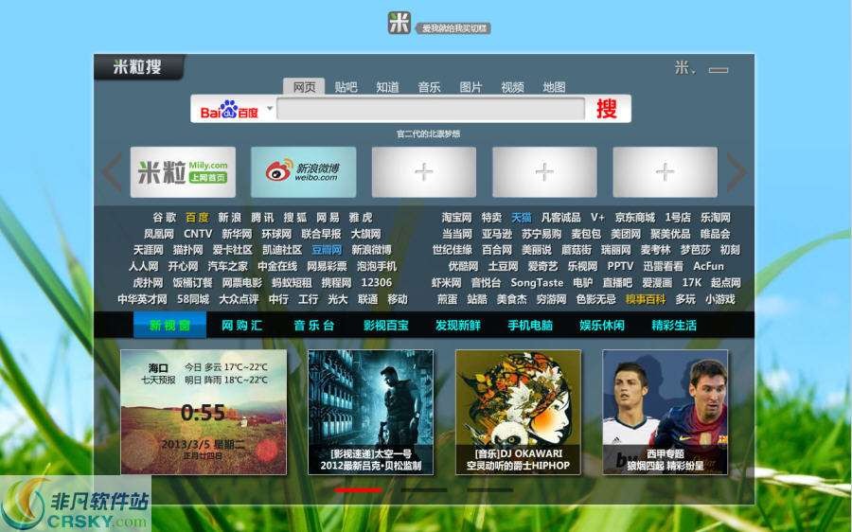Open the 海口 weather and clock card
Screen dimensions: 852x532
(x=204, y=412)
